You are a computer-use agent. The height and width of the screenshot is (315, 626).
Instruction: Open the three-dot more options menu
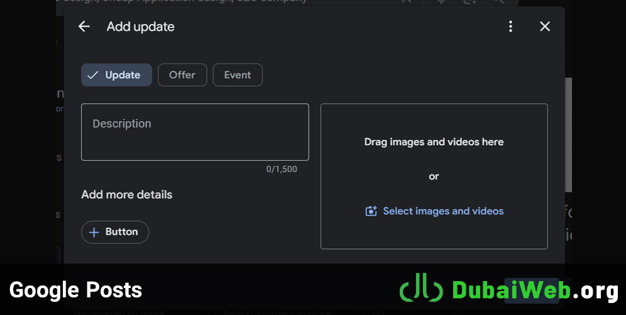click(510, 26)
